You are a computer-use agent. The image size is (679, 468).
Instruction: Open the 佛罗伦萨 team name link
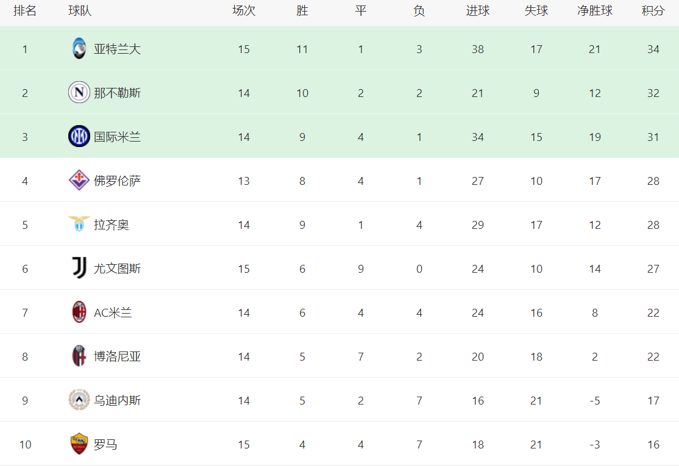[117, 181]
